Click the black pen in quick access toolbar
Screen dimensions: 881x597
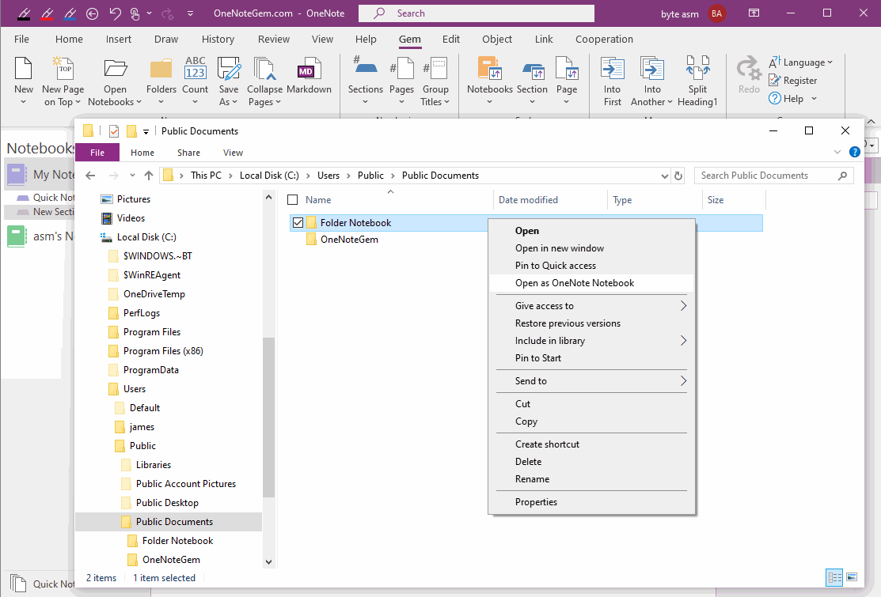[x=24, y=13]
